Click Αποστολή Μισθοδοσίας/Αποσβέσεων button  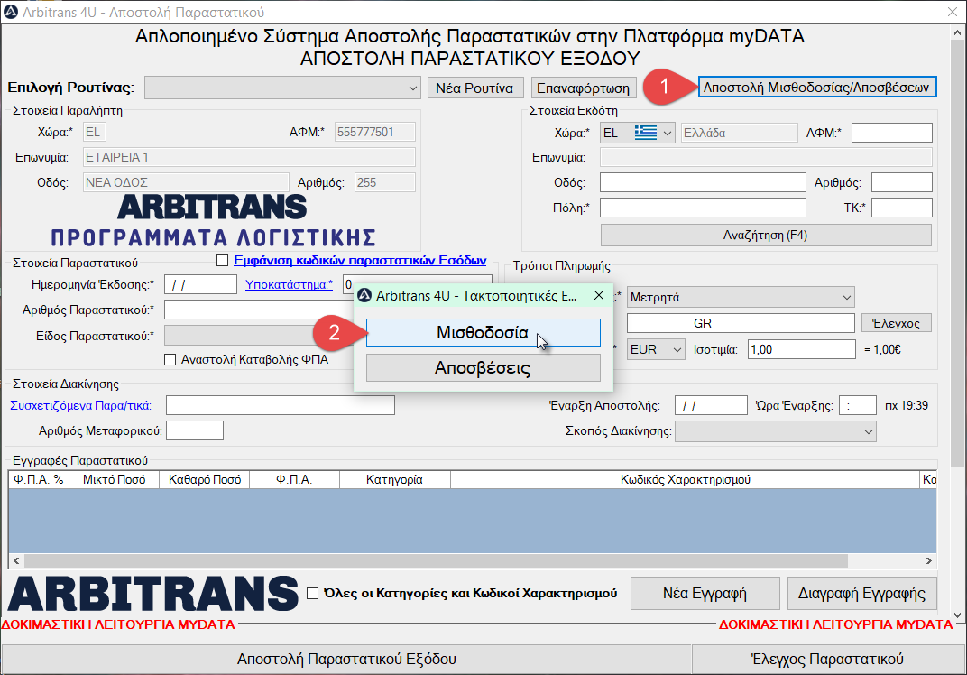[x=817, y=87]
